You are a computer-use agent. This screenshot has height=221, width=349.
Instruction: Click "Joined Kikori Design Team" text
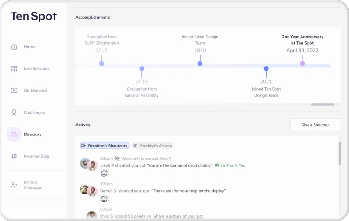pyautogui.click(x=200, y=40)
